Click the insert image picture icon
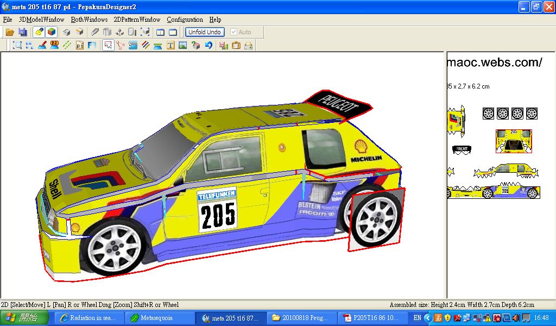Image resolution: width=556 pixels, height=326 pixels. (x=183, y=46)
